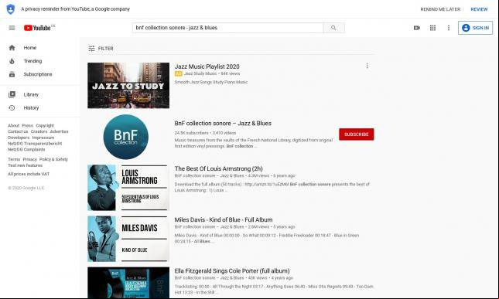Click the Privacy footer link

coord(30,159)
